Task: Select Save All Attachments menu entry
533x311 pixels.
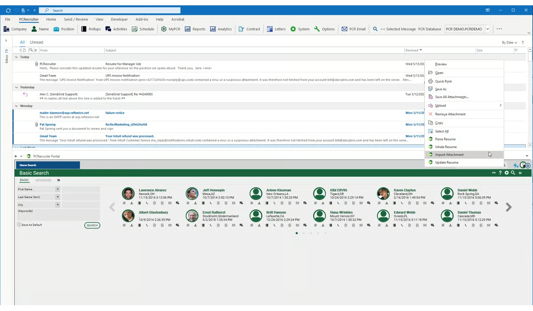Action: [x=464, y=97]
